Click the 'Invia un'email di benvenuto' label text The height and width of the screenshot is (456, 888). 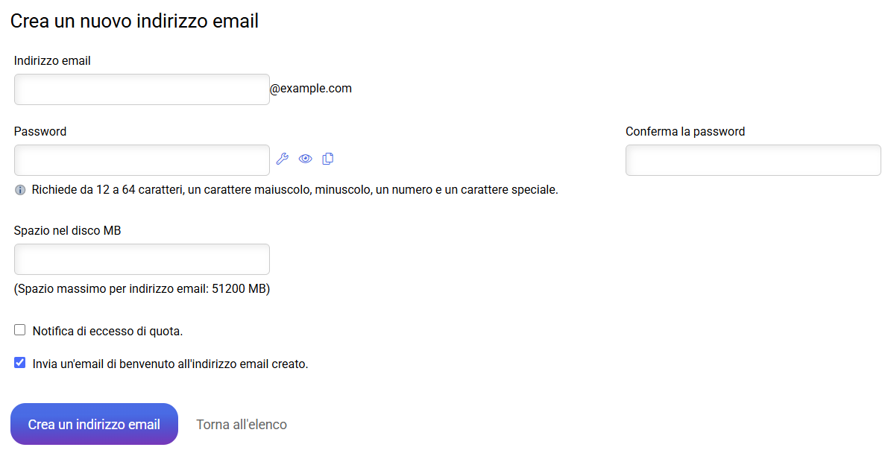pyautogui.click(x=170, y=364)
